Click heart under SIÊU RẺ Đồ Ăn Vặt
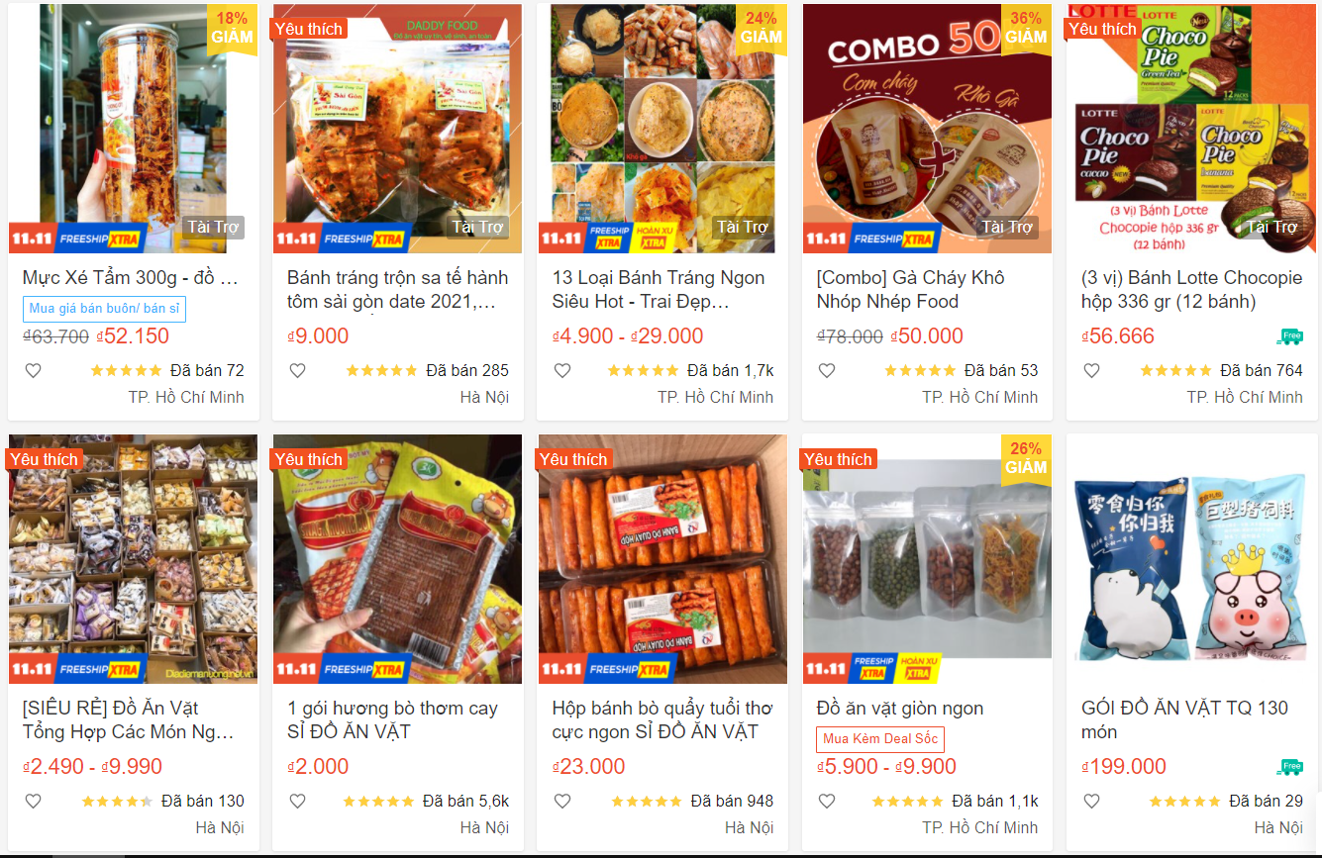 (x=33, y=802)
